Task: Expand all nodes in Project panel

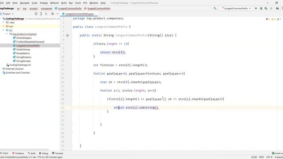Action: click(41, 14)
